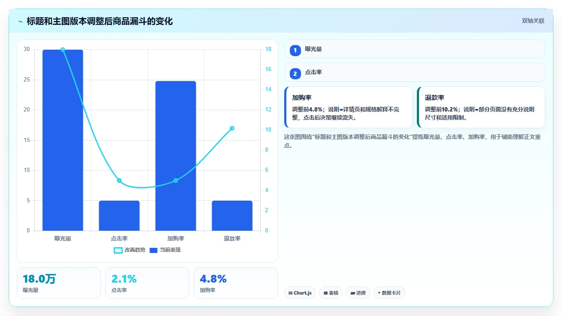Click the right axis value 16
Viewport: 562px width, 316px height.
coord(268,69)
